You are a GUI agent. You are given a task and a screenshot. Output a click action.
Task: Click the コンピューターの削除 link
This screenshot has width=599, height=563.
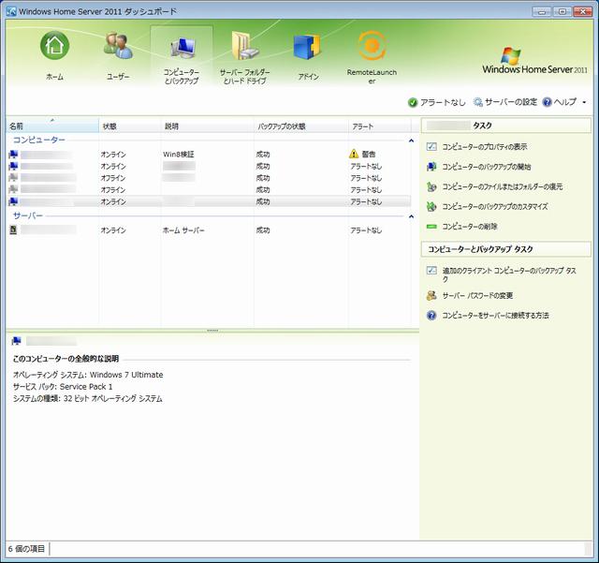[x=470, y=227]
